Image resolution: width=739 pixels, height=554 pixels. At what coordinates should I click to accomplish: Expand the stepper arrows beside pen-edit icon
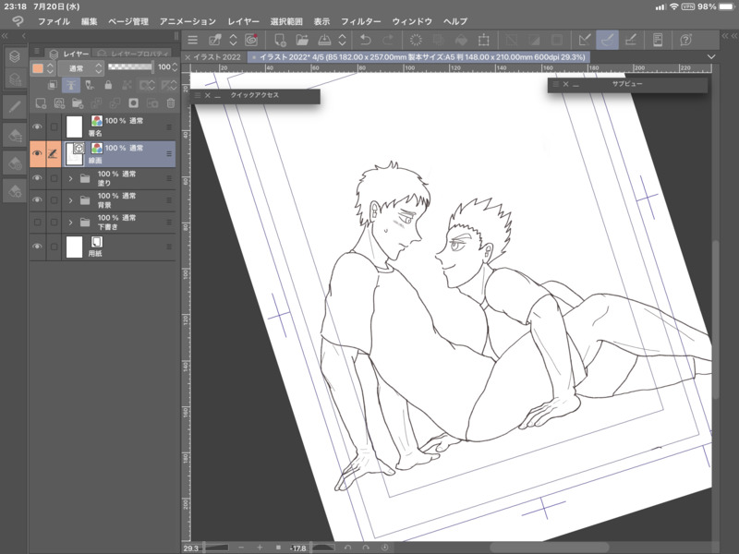(233, 40)
